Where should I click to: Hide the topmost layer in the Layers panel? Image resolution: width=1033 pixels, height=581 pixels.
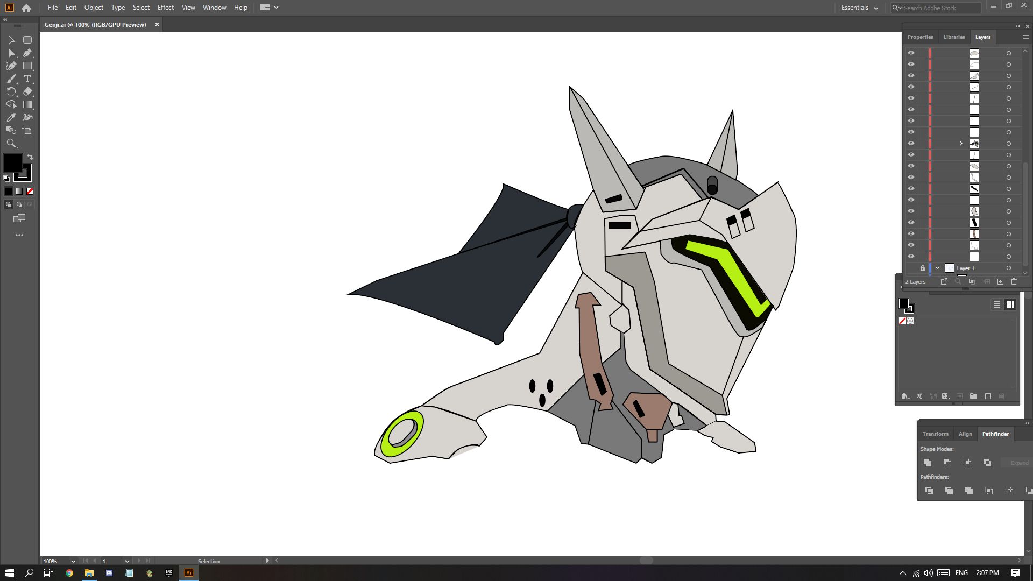click(x=911, y=52)
